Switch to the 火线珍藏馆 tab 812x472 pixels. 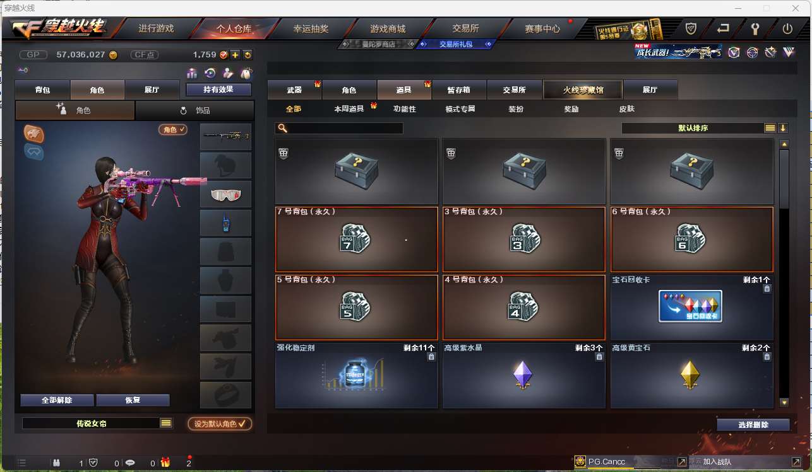[583, 90]
